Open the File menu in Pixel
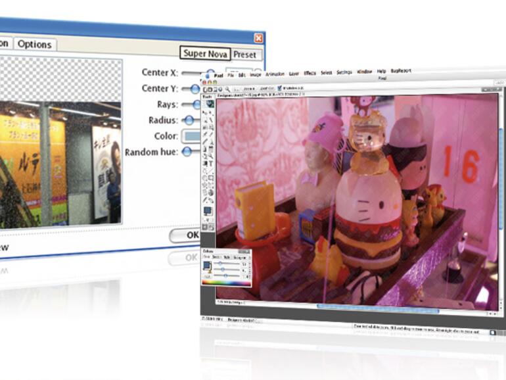 coord(231,75)
